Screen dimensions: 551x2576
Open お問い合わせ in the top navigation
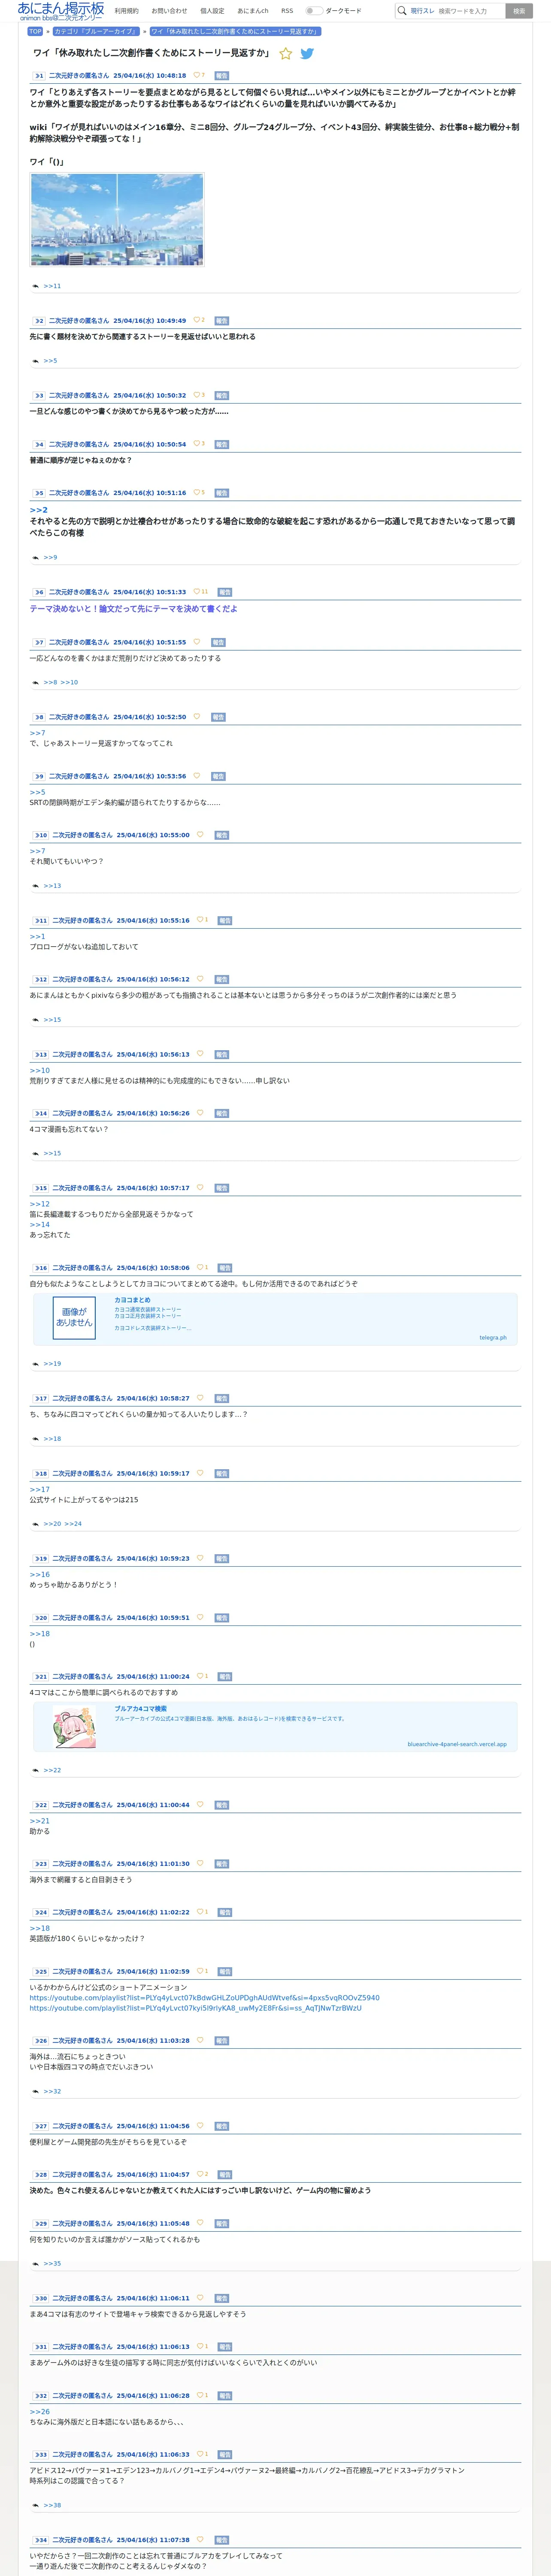tap(169, 11)
